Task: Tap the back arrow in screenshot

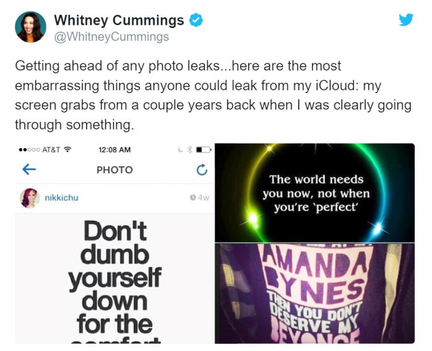Action: 29,169
